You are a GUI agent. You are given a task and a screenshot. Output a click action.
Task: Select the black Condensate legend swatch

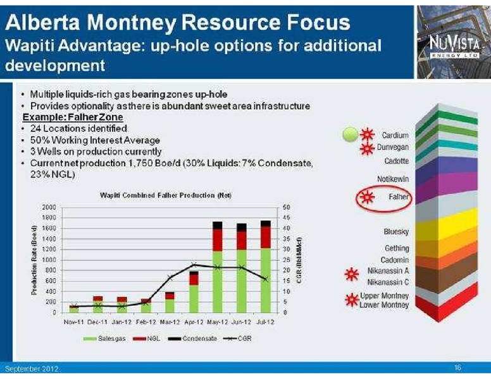click(x=175, y=339)
